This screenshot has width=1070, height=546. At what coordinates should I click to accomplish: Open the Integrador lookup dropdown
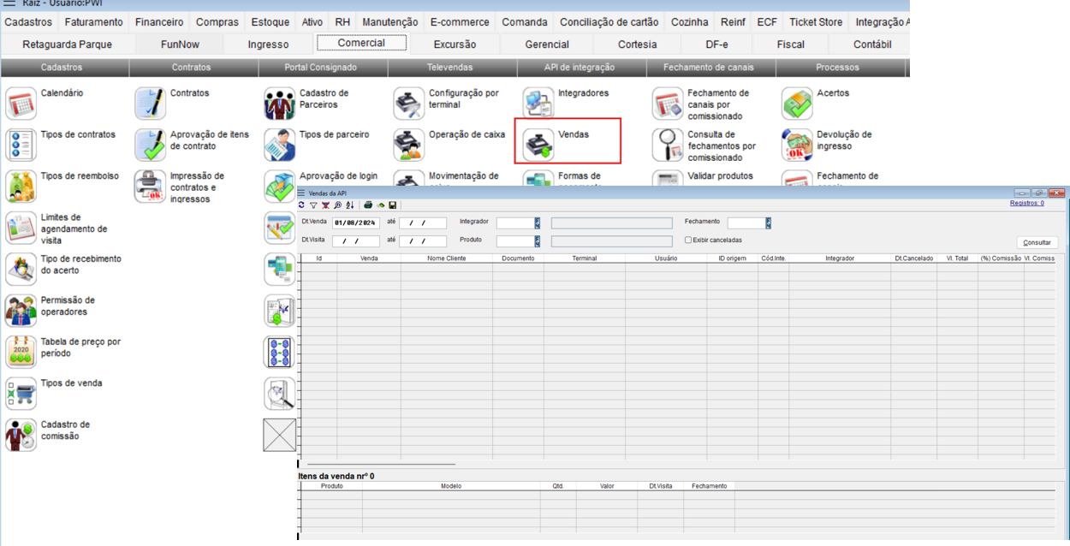pos(538,223)
